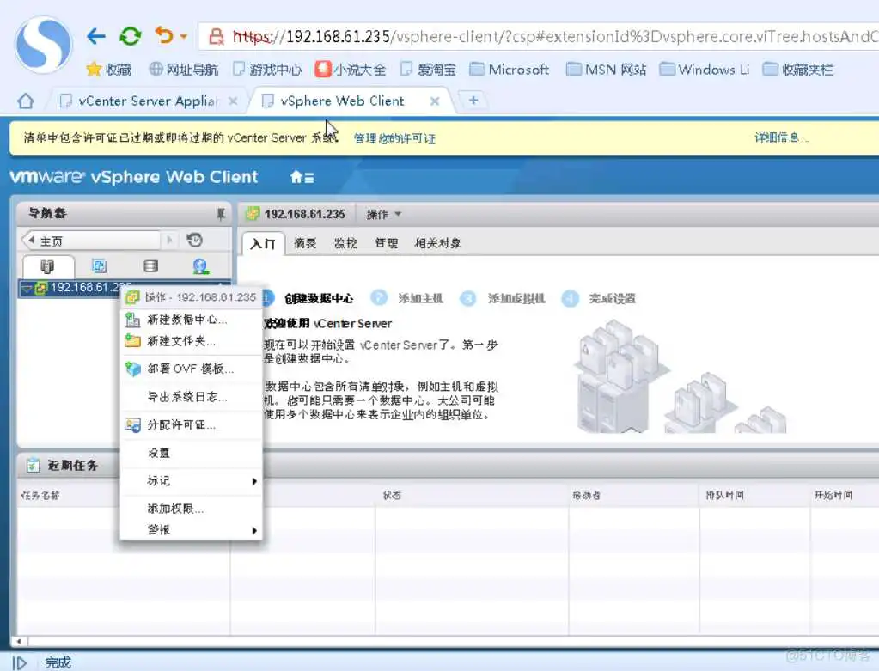The image size is (879, 671).
Task: Choose 设置 from context menu
Action: (x=192, y=453)
